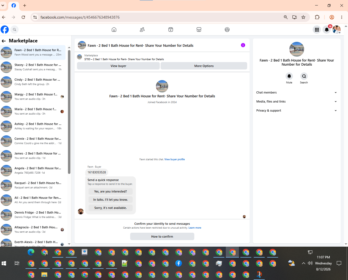Open the Video (Reels) icon
348x280 pixels.
coord(171,30)
